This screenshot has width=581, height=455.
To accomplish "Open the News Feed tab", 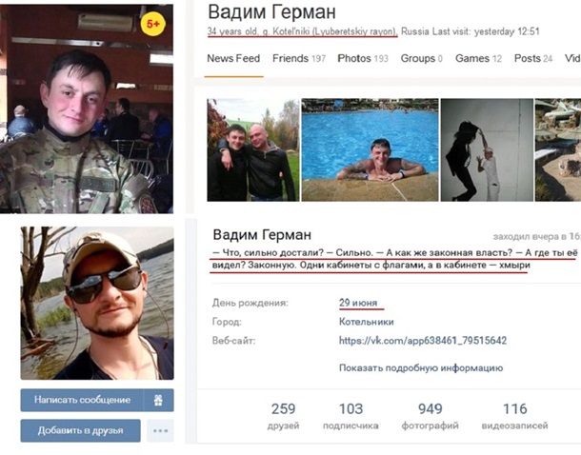I will pyautogui.click(x=233, y=58).
